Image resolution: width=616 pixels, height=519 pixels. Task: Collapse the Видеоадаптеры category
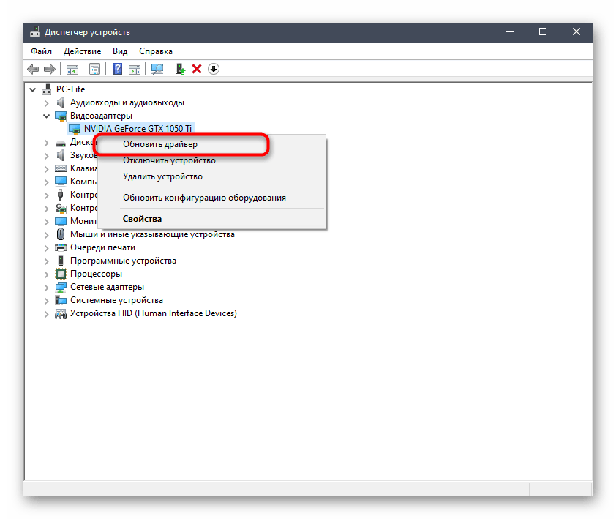tap(47, 116)
